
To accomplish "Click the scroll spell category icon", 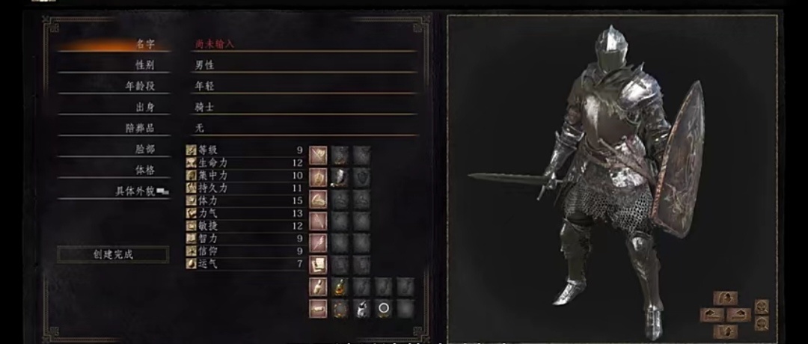I will (318, 265).
